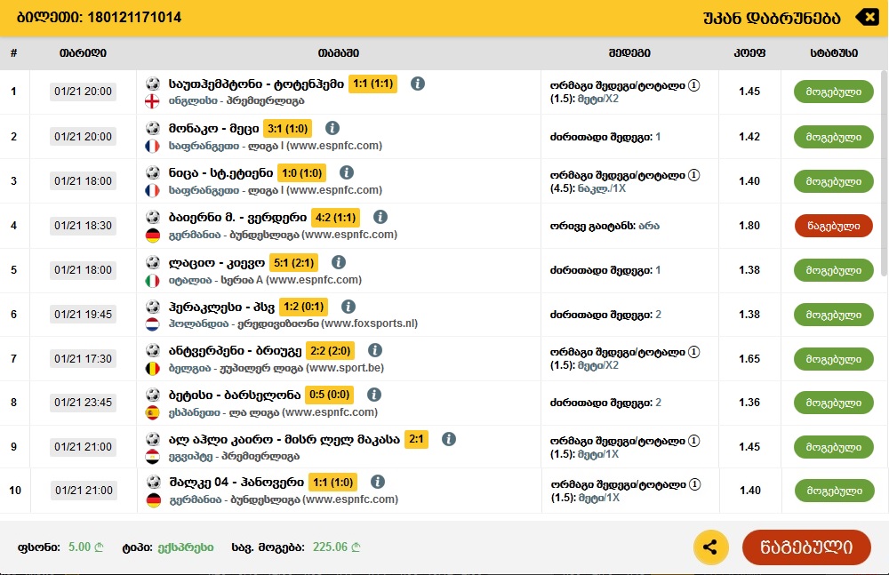889x575 pixels.
Task: Open info icon for Southampton–Tottenham match
Action: point(418,84)
